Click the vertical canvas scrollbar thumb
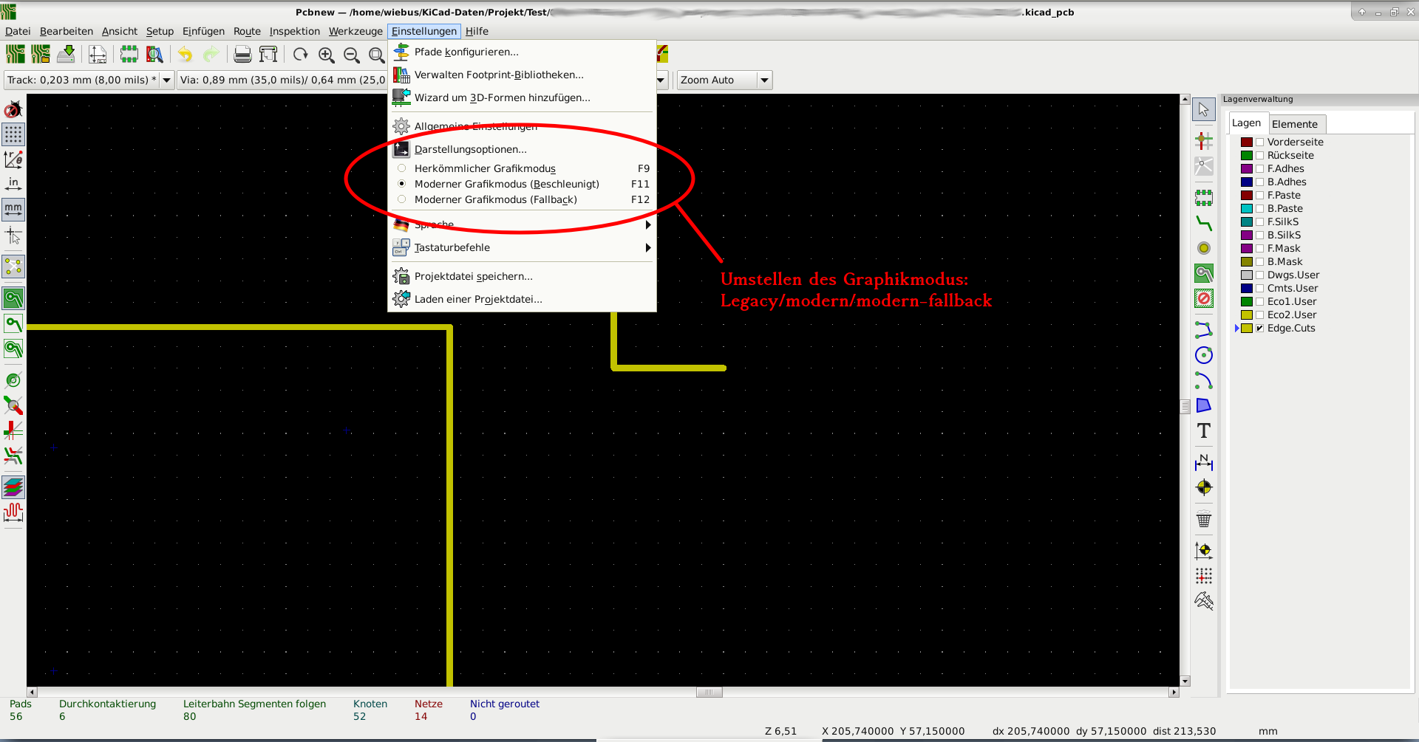 (x=1185, y=407)
